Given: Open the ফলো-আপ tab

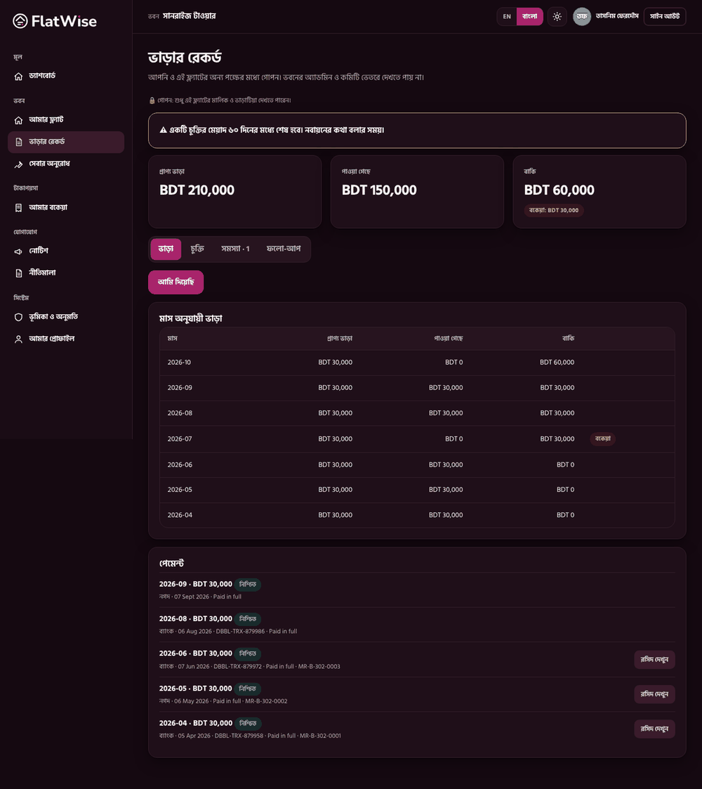Looking at the screenshot, I should (x=284, y=249).
